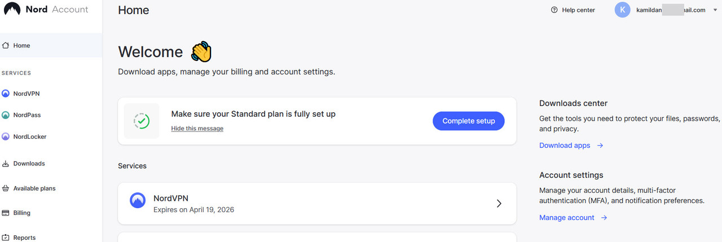Click the Home page title at top
Screen dimensions: 722x242
[134, 10]
